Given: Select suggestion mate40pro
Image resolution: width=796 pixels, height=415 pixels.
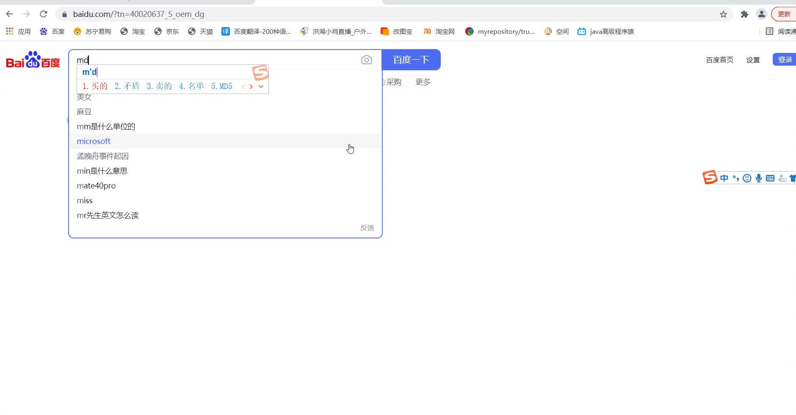Looking at the screenshot, I should [225, 186].
